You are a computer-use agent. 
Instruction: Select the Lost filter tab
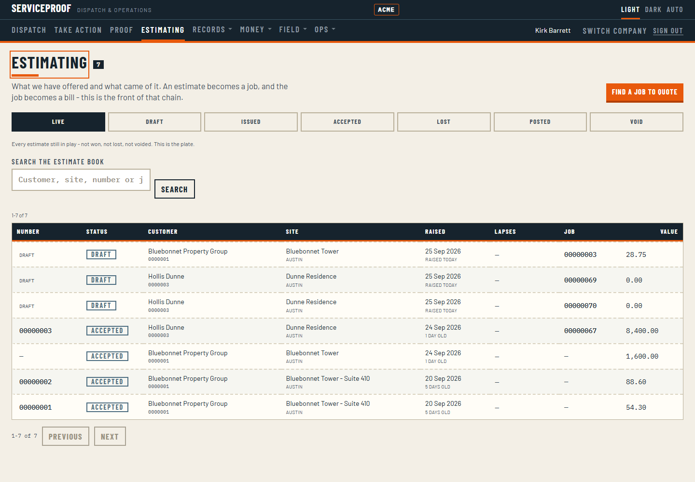pyautogui.click(x=444, y=122)
